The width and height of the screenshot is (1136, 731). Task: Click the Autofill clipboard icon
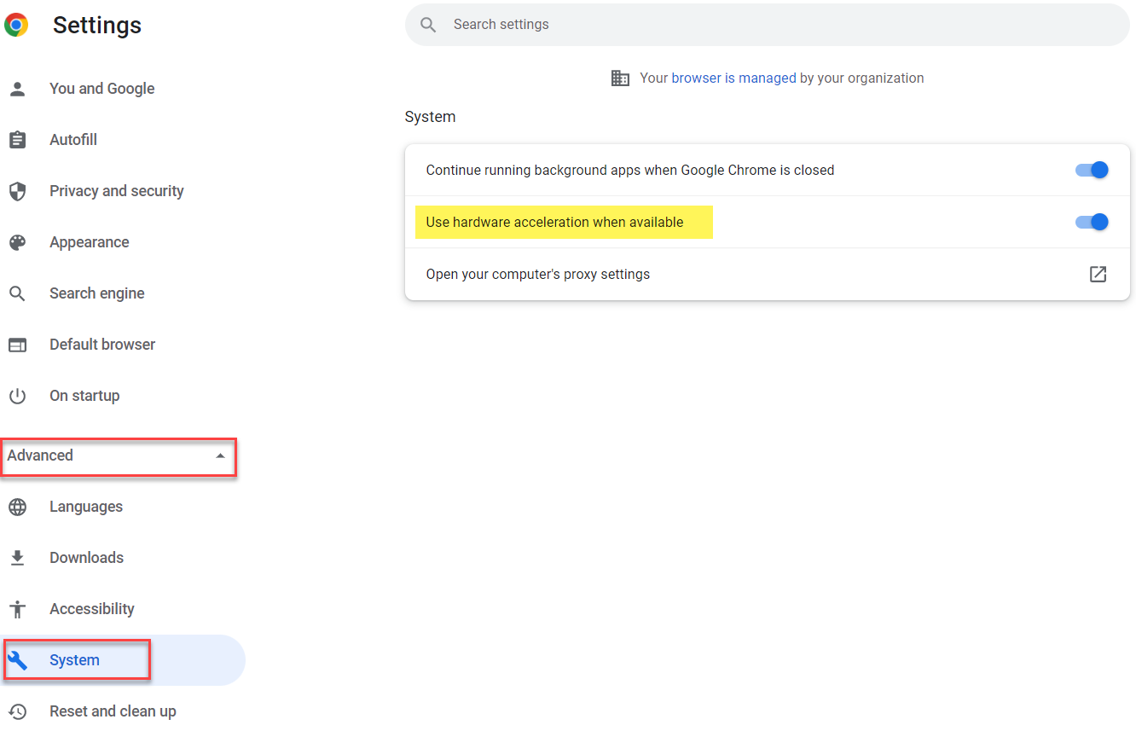pyautogui.click(x=17, y=140)
